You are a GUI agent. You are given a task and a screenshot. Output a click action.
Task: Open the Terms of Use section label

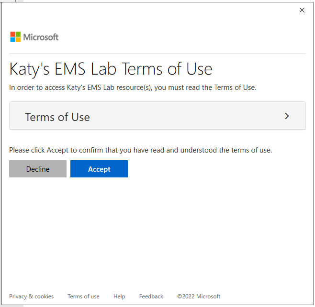tap(57, 117)
